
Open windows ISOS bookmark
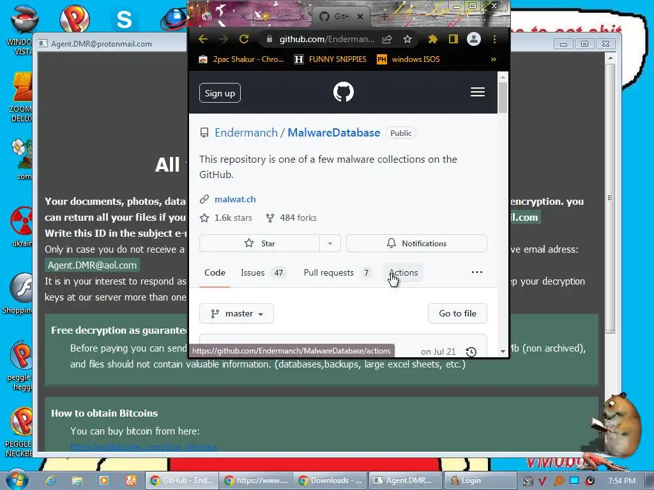(408, 59)
